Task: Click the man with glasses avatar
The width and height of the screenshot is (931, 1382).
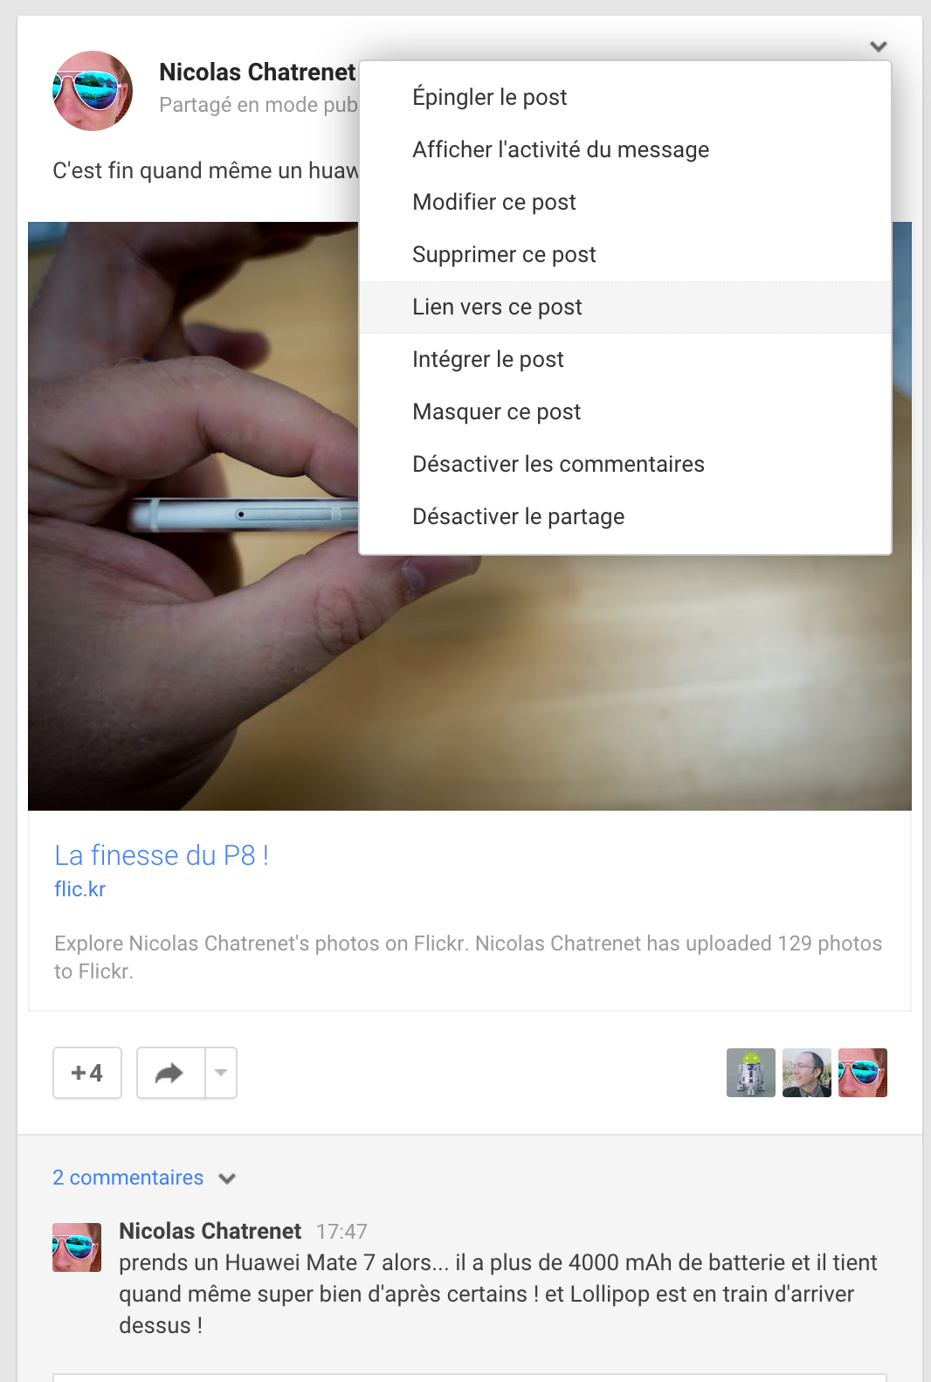Action: [x=807, y=1073]
